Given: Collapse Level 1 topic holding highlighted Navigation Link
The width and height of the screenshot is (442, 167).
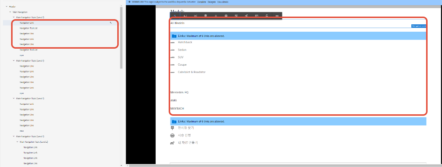Looking at the screenshot, I should (x=14, y=17).
